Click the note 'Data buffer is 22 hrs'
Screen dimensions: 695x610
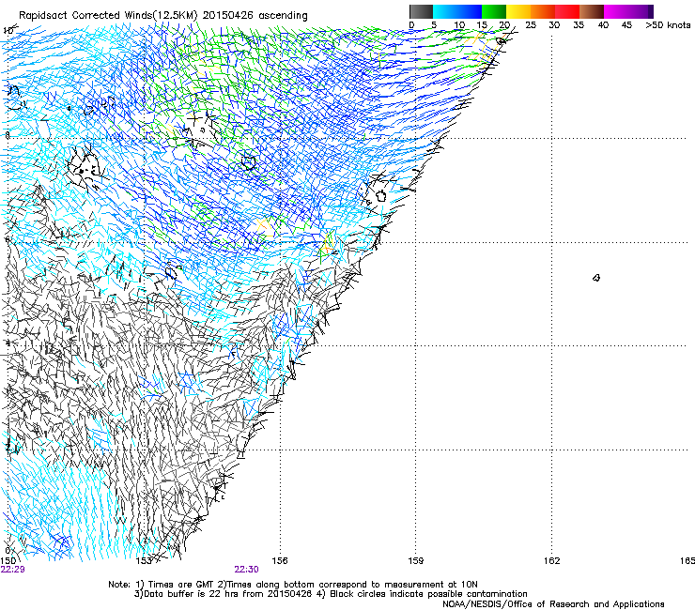(x=193, y=594)
